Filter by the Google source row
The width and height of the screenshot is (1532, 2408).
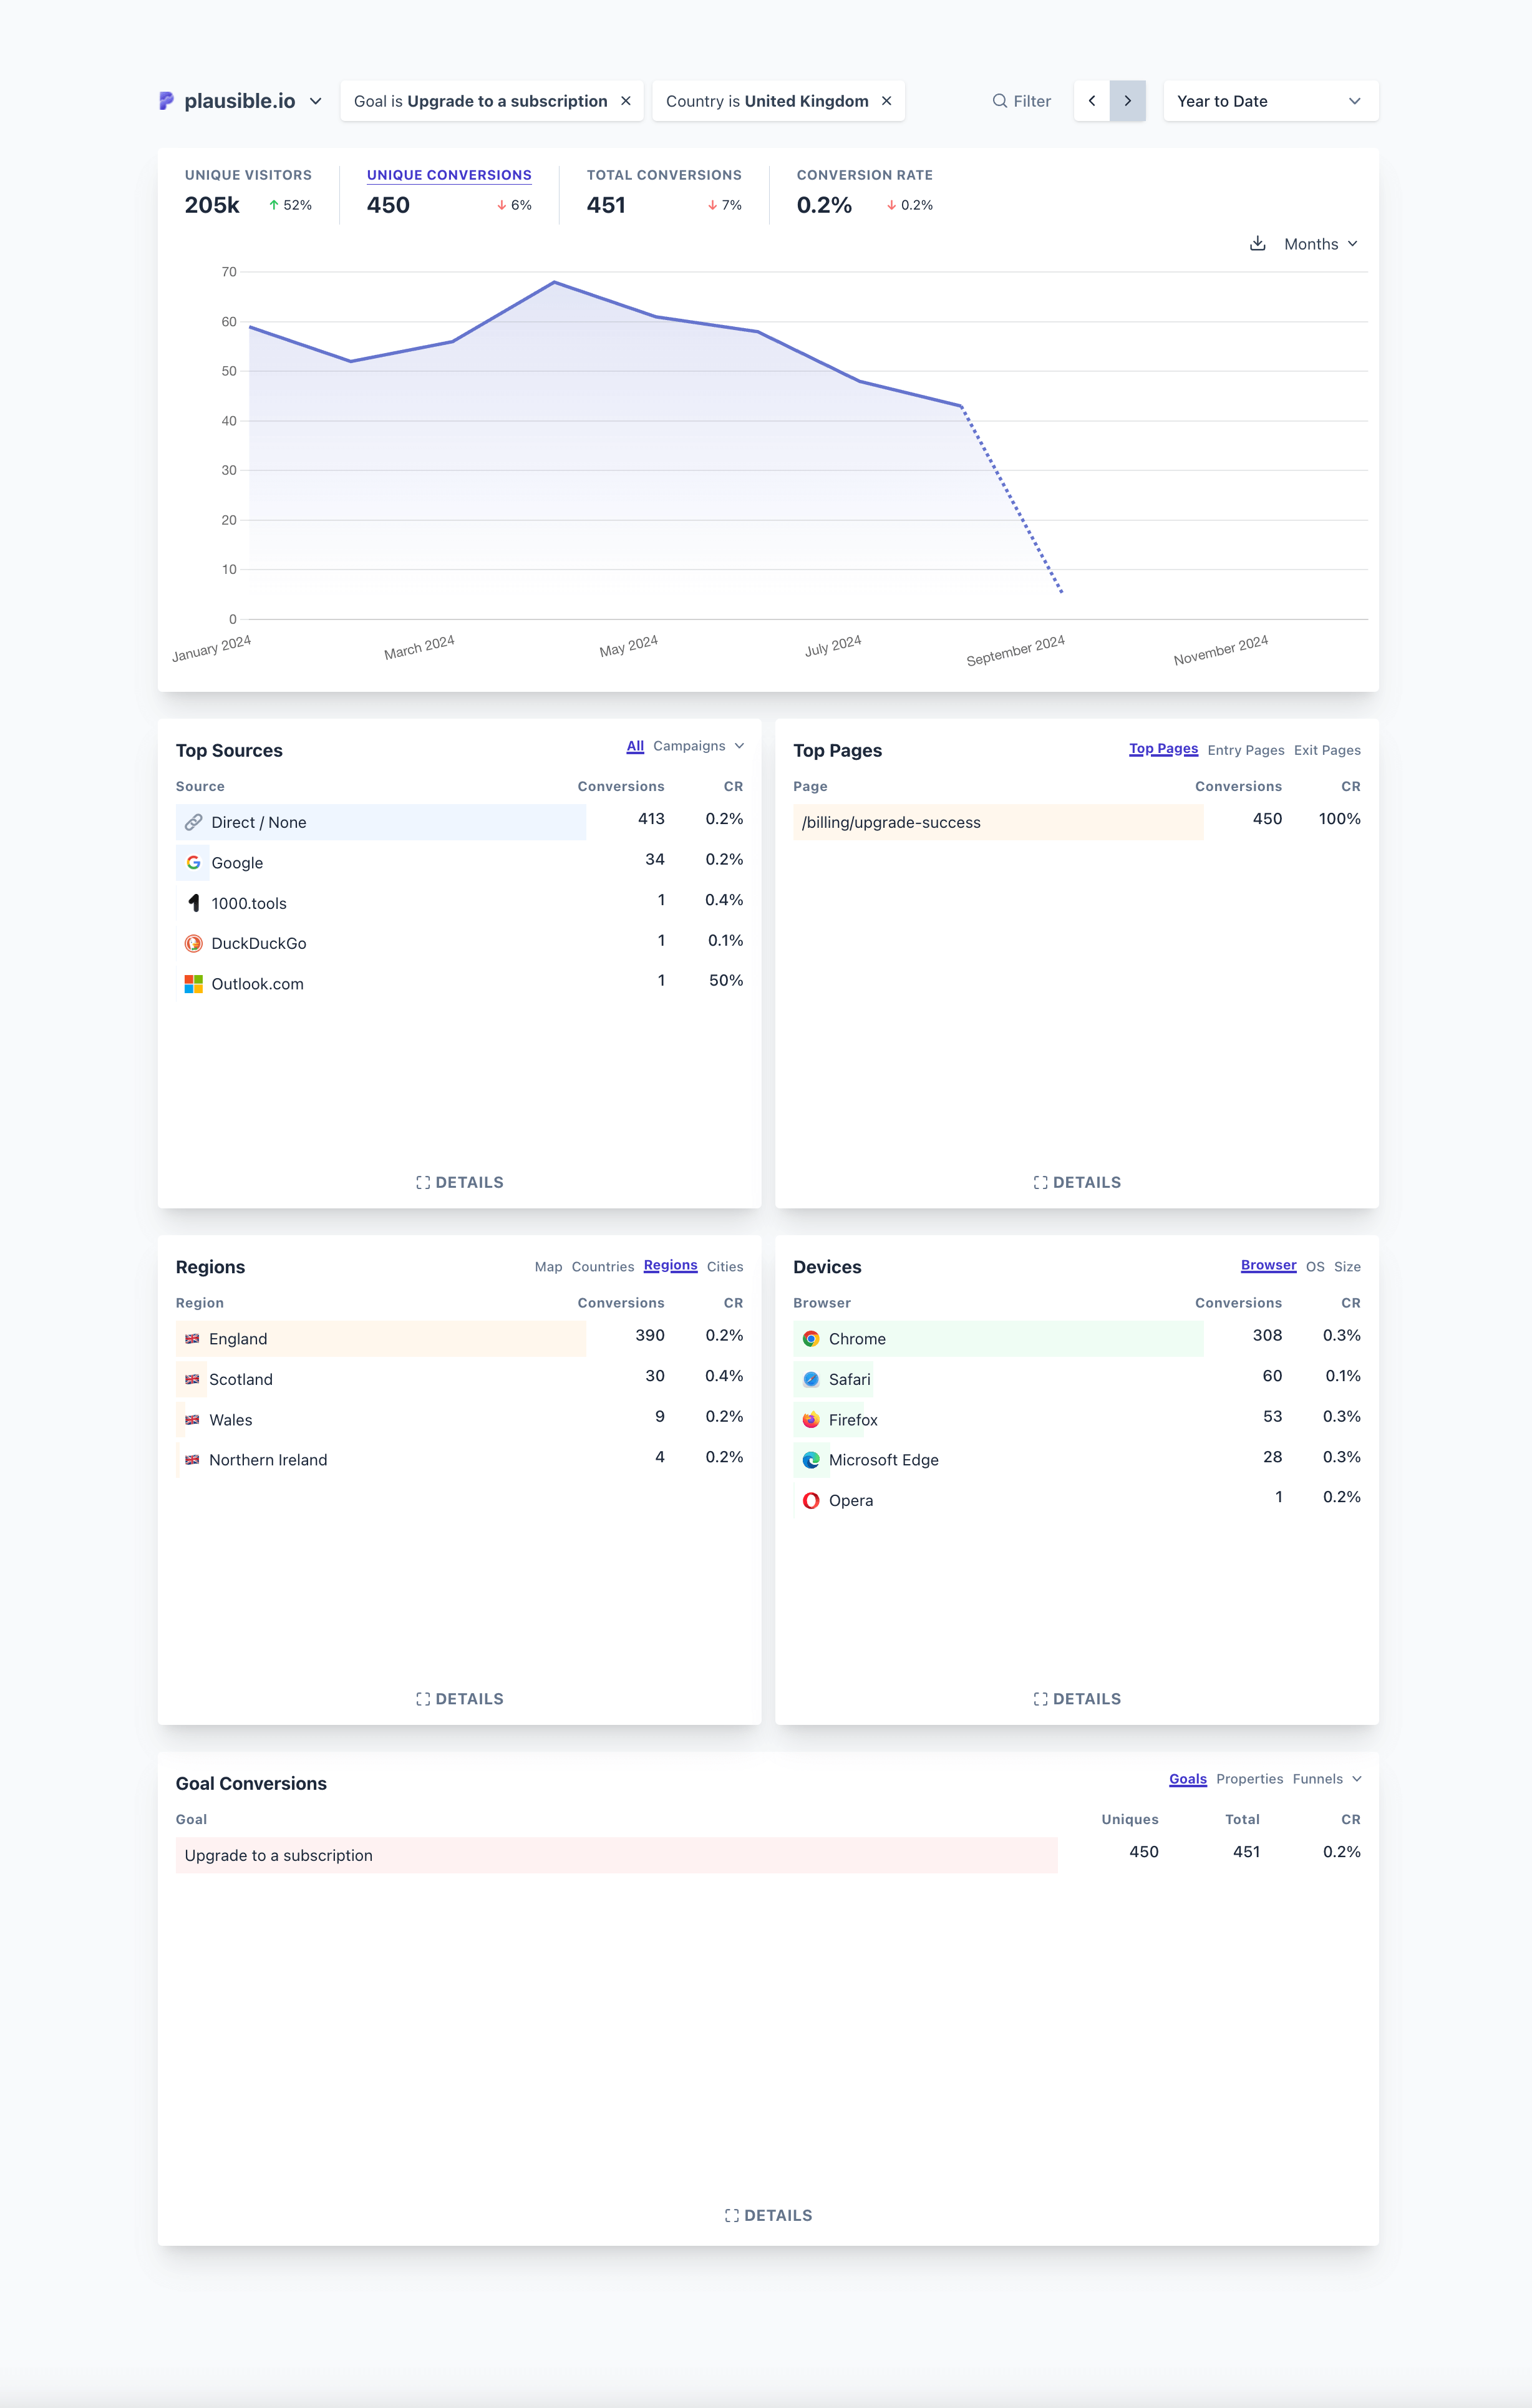237,863
